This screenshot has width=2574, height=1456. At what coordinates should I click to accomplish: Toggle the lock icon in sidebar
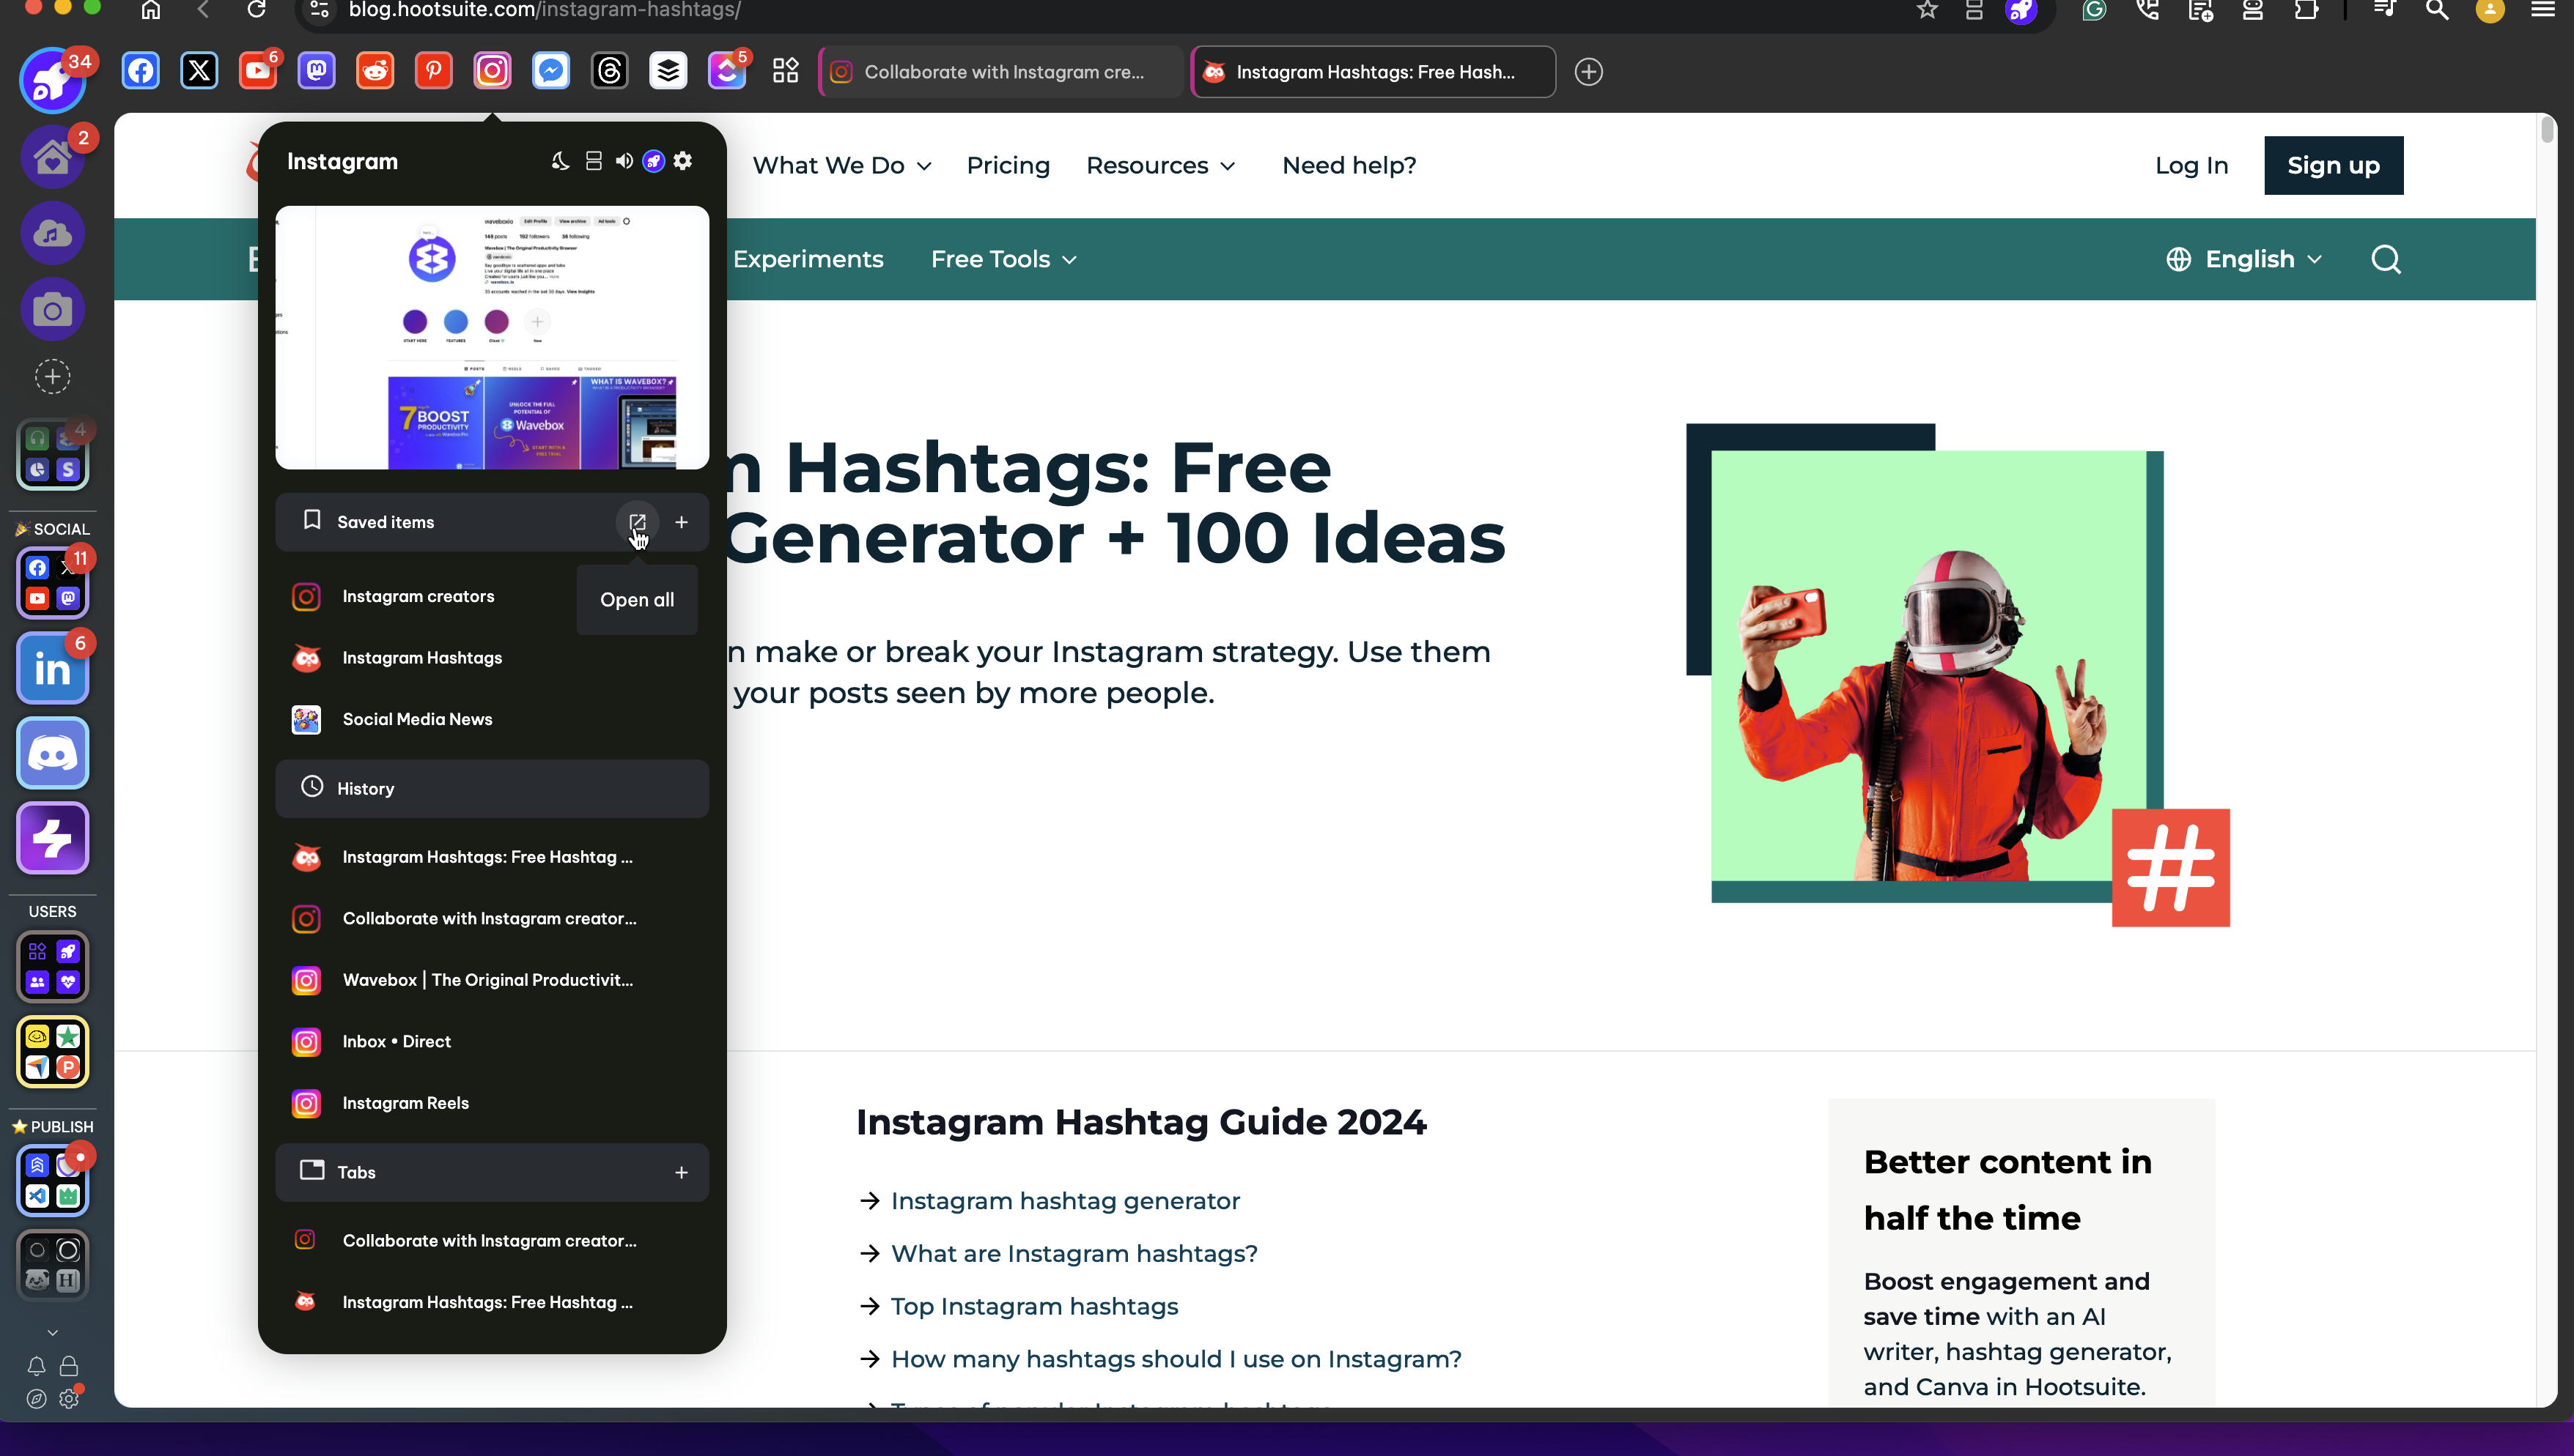[69, 1366]
